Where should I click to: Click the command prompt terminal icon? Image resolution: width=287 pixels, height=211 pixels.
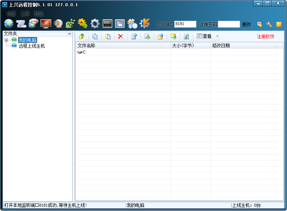[x=107, y=24]
